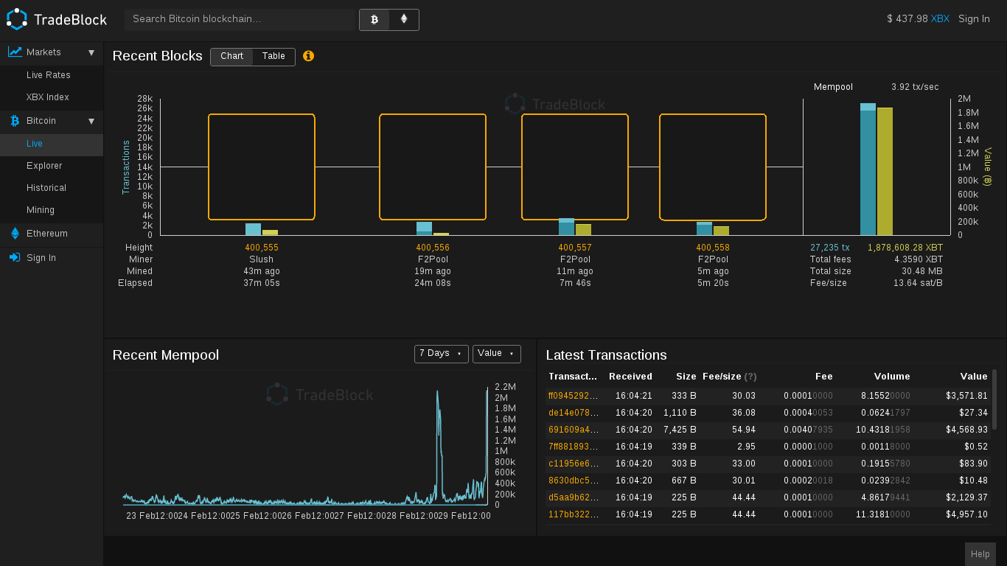Click Sign In link in top bar
The height and width of the screenshot is (566, 1007).
click(974, 19)
